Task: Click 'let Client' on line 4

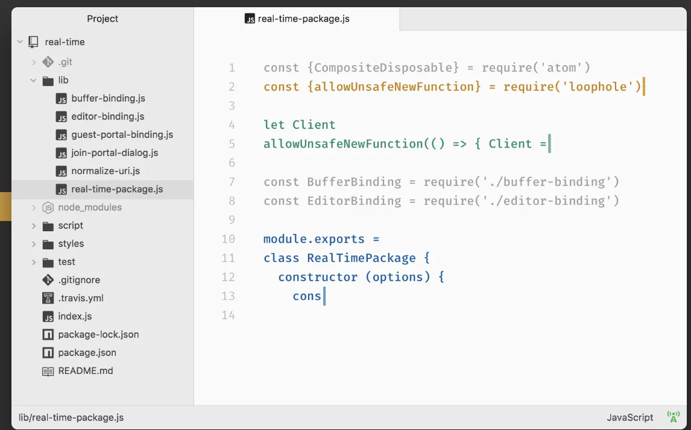Action: (x=300, y=125)
